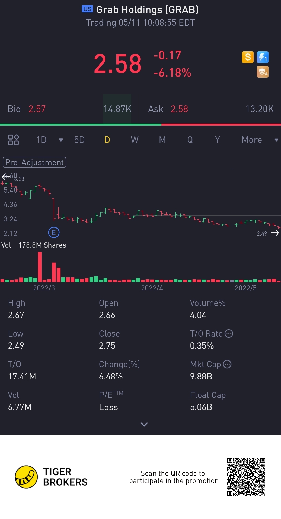Viewport: 281px width, 519px height.
Task: Tap the High value 2.67
Action: point(16,315)
